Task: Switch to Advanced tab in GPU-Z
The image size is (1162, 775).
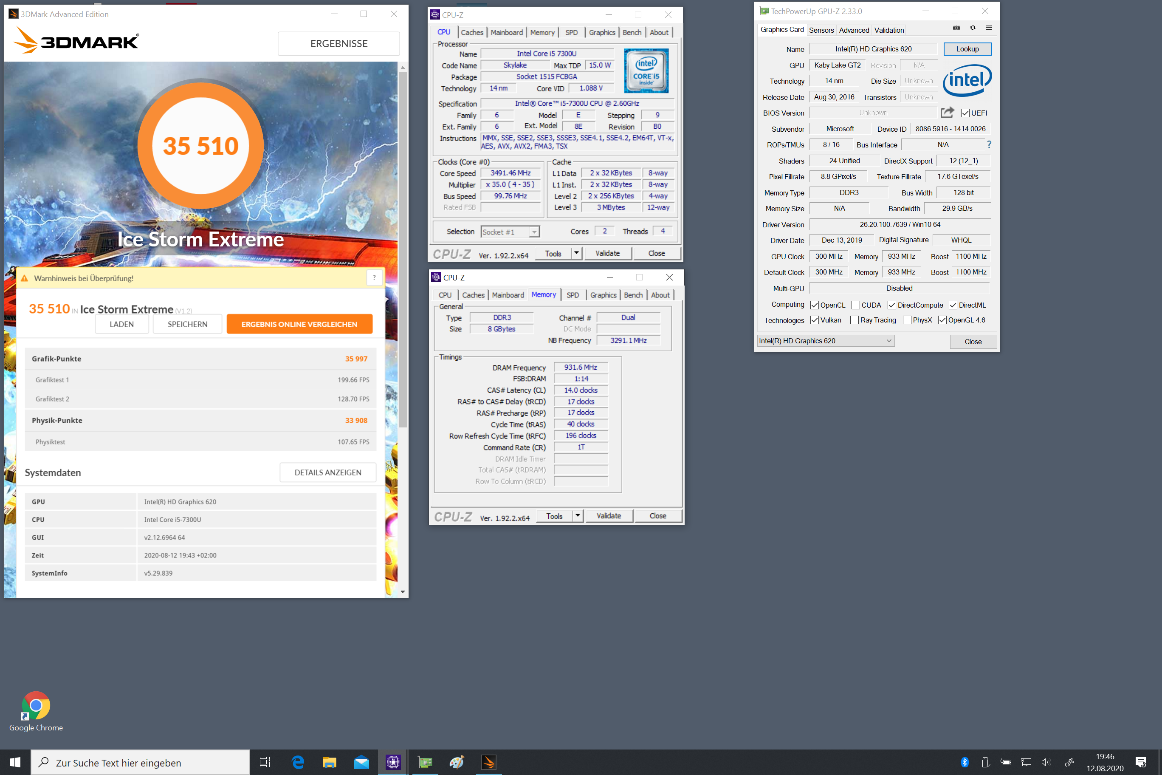Action: pyautogui.click(x=854, y=30)
